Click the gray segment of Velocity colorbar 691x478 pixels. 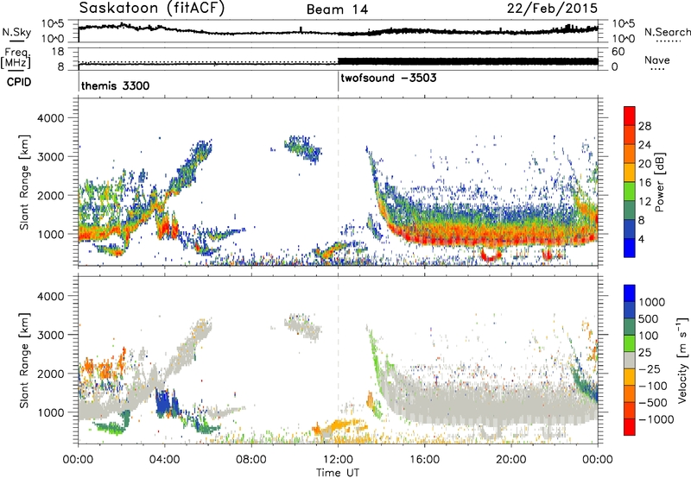click(x=630, y=361)
